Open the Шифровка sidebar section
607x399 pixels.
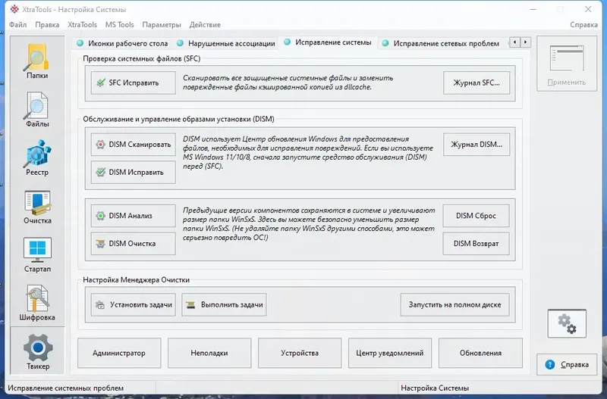(37, 303)
